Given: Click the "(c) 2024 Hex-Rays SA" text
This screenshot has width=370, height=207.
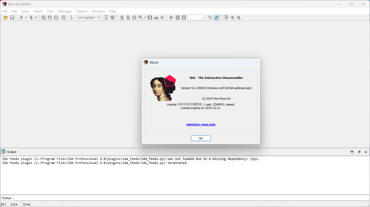Looking at the screenshot, I should [x=216, y=99].
